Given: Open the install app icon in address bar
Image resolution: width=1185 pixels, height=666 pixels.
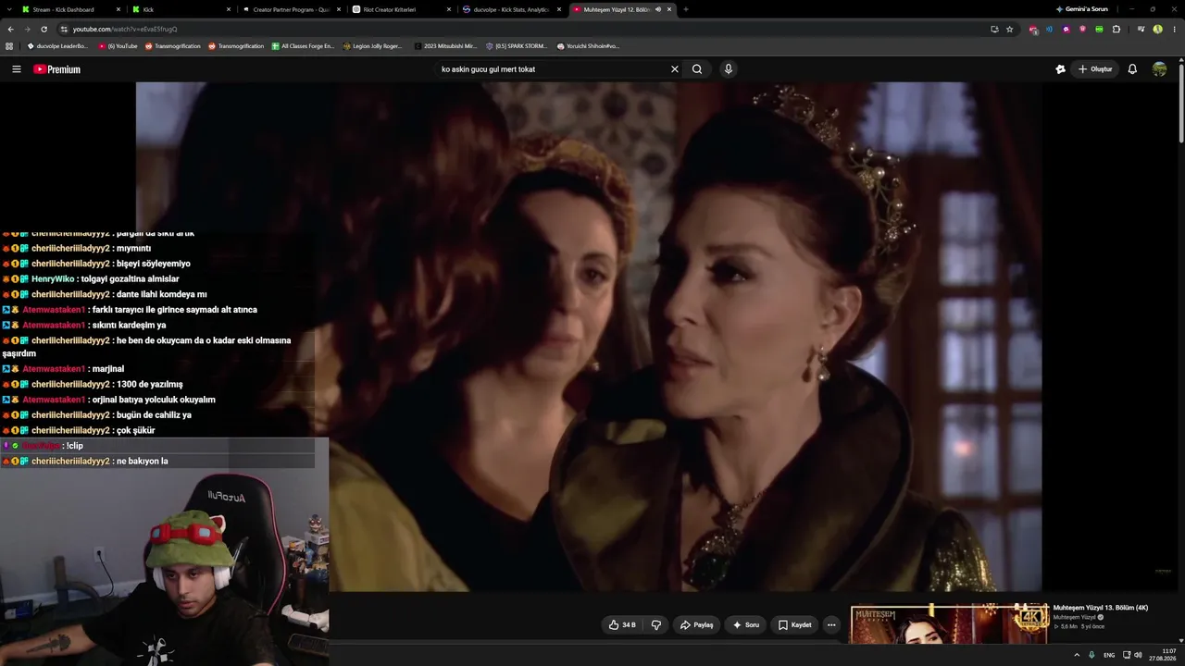Looking at the screenshot, I should (994, 29).
